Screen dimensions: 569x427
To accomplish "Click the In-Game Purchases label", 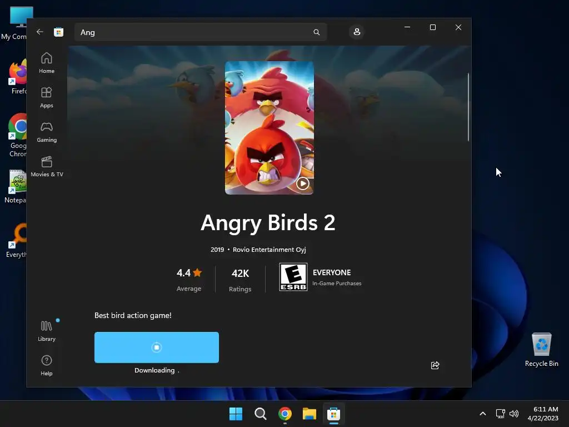I will point(337,283).
